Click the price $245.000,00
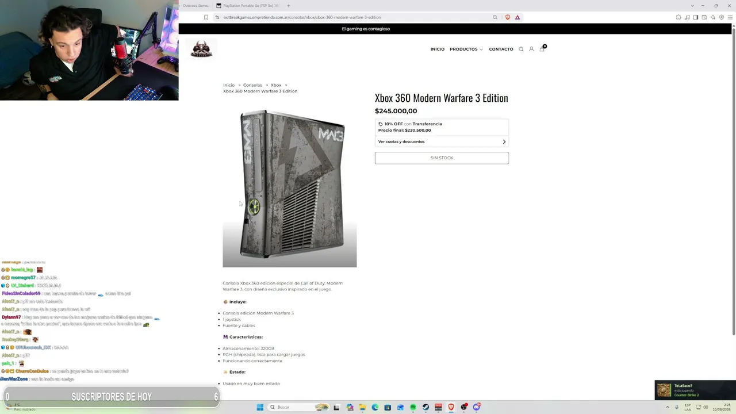The width and height of the screenshot is (736, 414). click(x=396, y=111)
